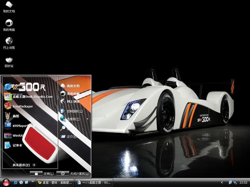
Task: Launch KMPlayer from start menu
Action: pos(16,125)
